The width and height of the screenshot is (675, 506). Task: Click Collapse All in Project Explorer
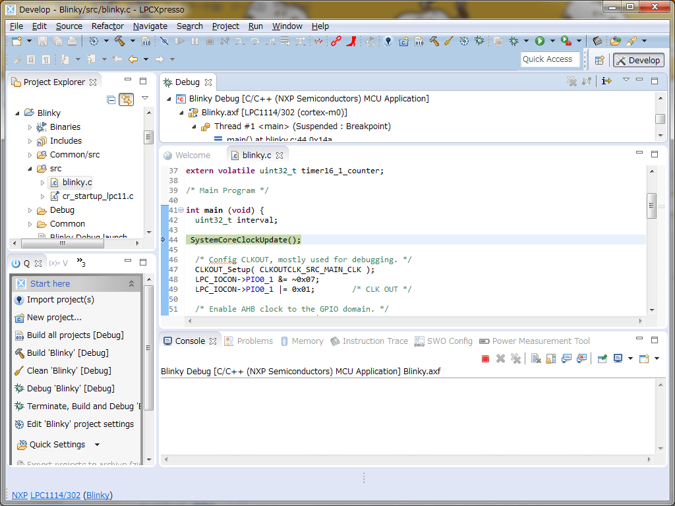(111, 100)
